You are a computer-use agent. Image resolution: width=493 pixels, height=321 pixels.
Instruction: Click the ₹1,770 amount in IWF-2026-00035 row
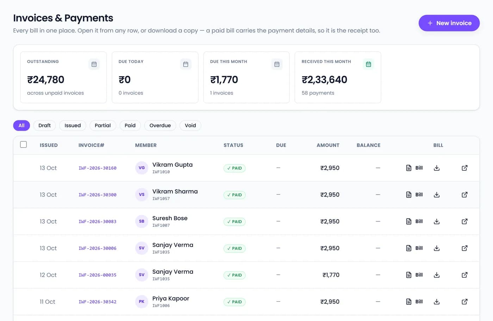pos(331,275)
